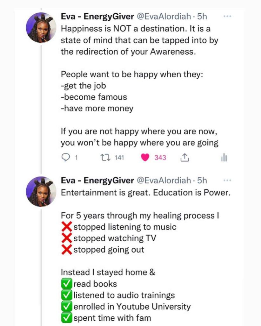
Task: Like the happiness tweet heart icon
Action: click(x=145, y=158)
